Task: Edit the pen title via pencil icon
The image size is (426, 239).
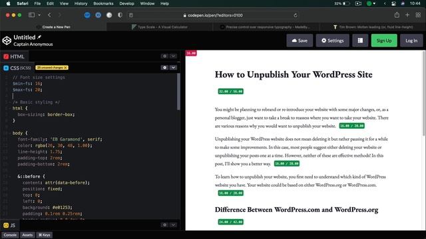Action: pos(39,37)
